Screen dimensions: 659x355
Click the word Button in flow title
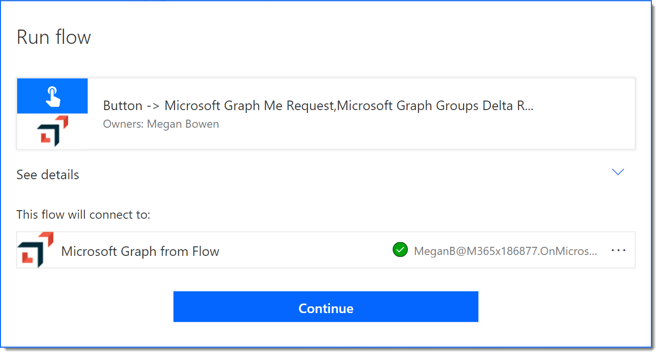click(x=123, y=106)
